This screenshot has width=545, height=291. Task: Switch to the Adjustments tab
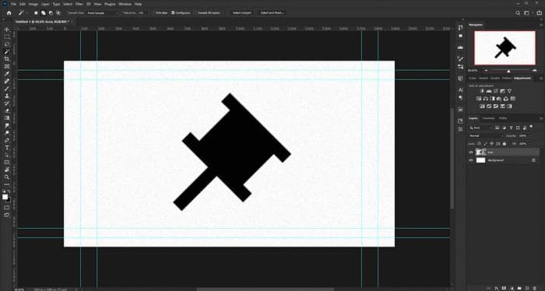522,78
